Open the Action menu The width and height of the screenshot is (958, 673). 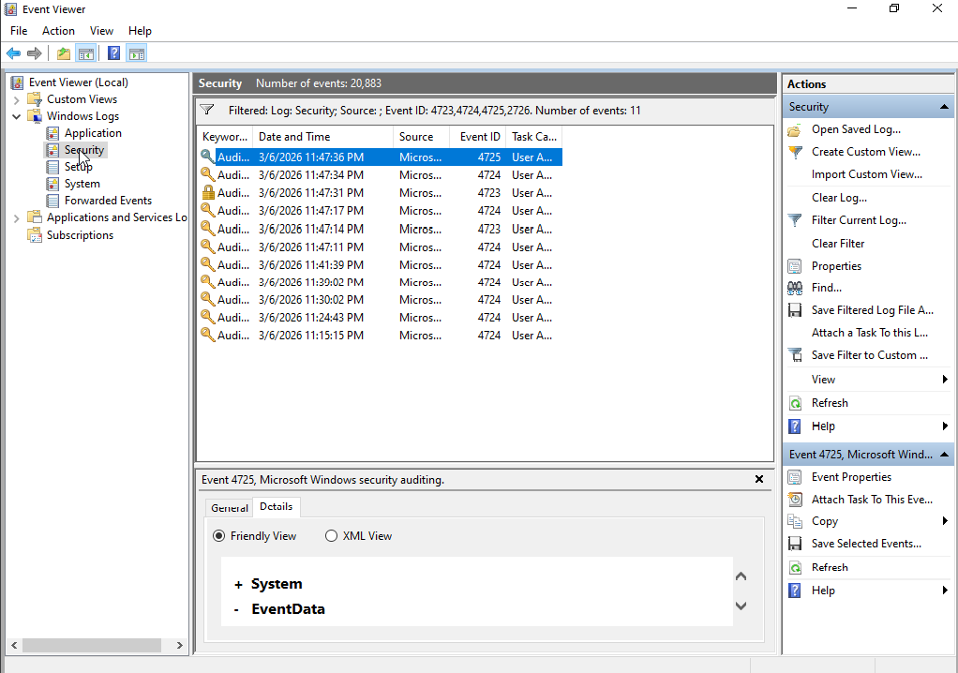pyautogui.click(x=58, y=31)
